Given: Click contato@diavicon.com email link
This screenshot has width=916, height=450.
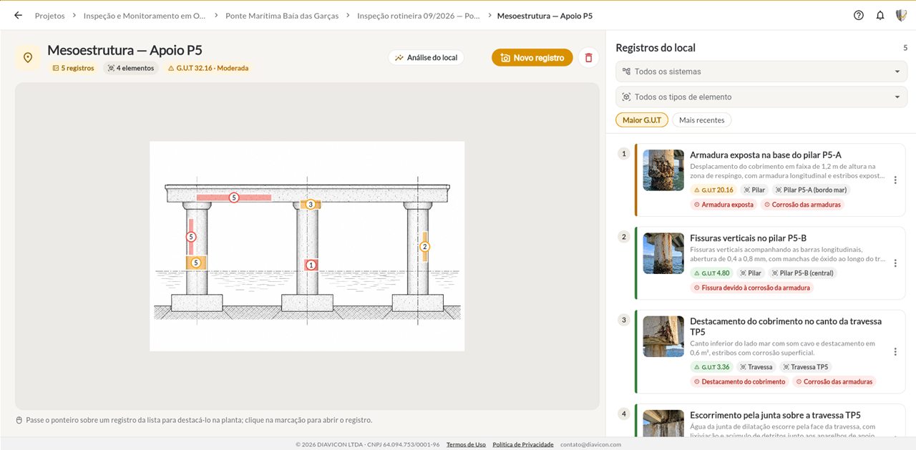Looking at the screenshot, I should (x=590, y=444).
